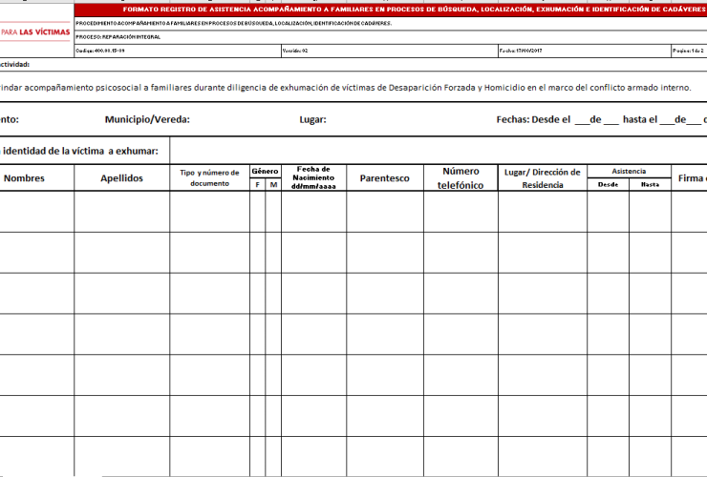Click the 'identidad de la víctima a exhumar:' label
Image resolution: width=707 pixels, height=477 pixels.
tap(80, 151)
